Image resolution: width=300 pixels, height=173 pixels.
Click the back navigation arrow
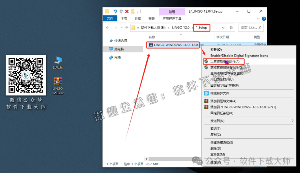(x=108, y=27)
